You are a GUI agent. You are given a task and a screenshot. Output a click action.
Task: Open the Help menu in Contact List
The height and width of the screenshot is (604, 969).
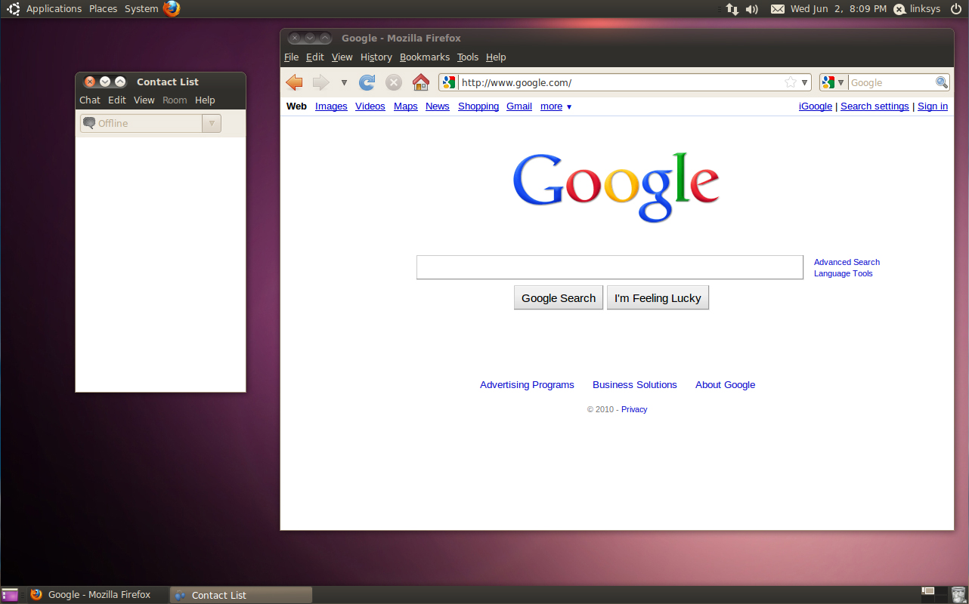(205, 100)
